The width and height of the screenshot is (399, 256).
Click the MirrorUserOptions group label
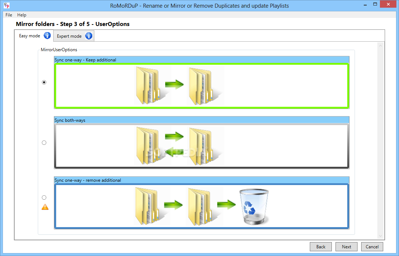(59, 50)
